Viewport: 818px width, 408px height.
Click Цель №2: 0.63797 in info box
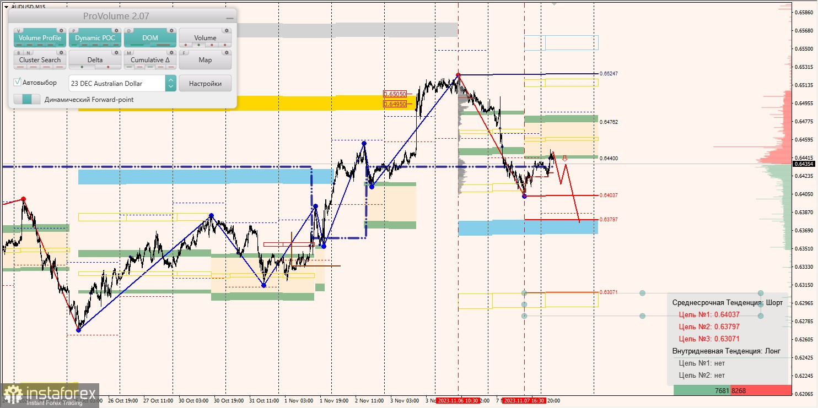pos(709,327)
